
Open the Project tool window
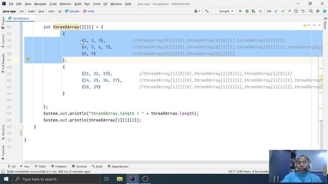[3, 22]
